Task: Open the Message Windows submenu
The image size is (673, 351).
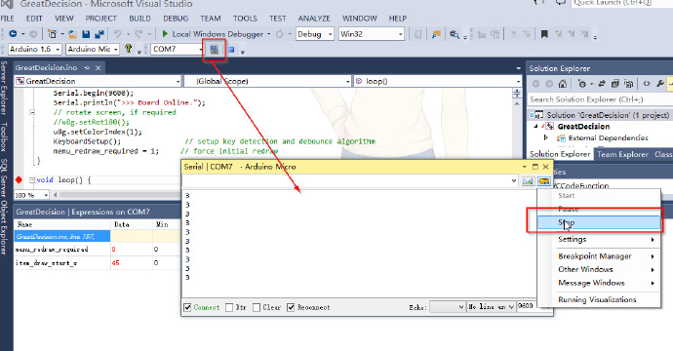Action: coord(599,283)
